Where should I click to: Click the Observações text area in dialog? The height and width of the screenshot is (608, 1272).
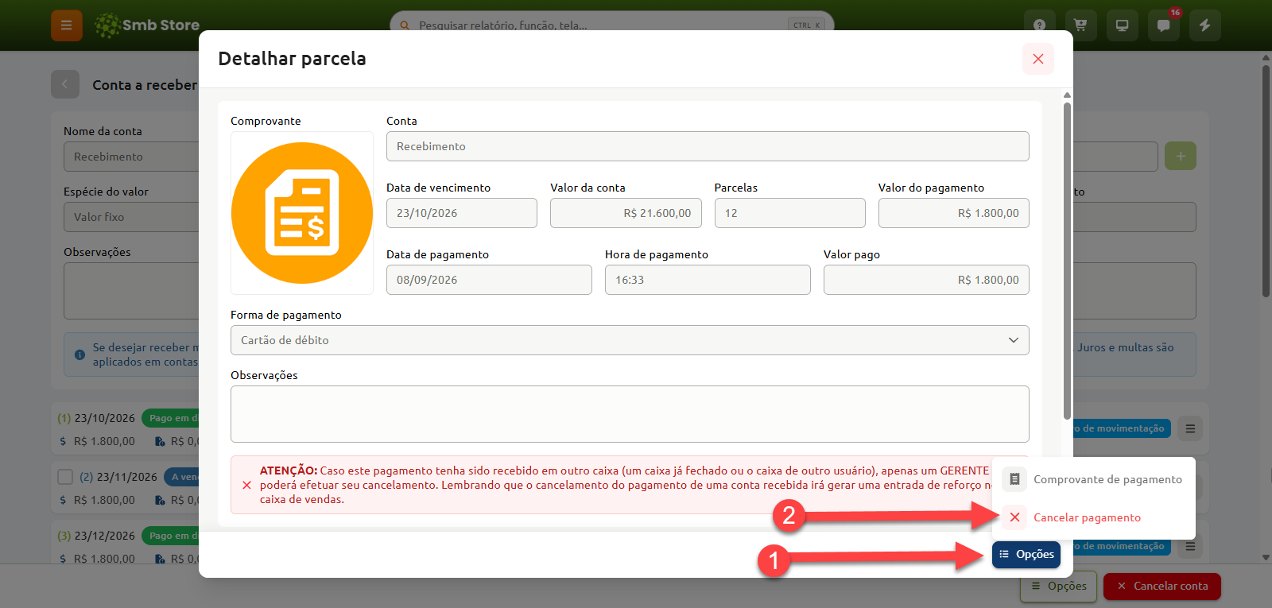pyautogui.click(x=630, y=414)
